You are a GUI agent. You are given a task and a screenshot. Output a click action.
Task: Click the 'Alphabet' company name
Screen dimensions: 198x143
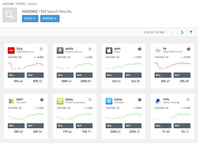tap(119, 102)
